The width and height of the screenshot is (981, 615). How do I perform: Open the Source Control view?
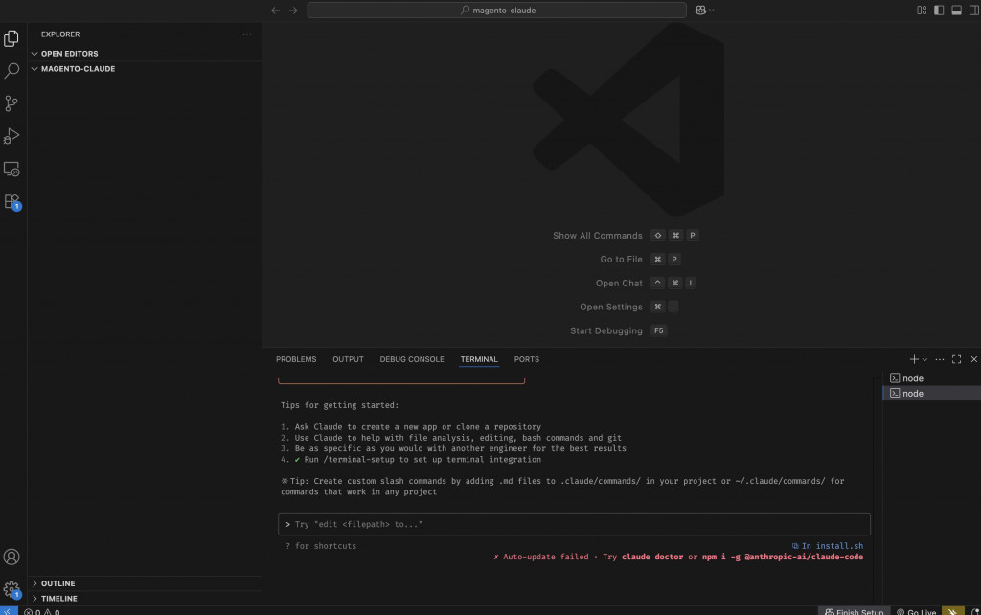[x=11, y=103]
